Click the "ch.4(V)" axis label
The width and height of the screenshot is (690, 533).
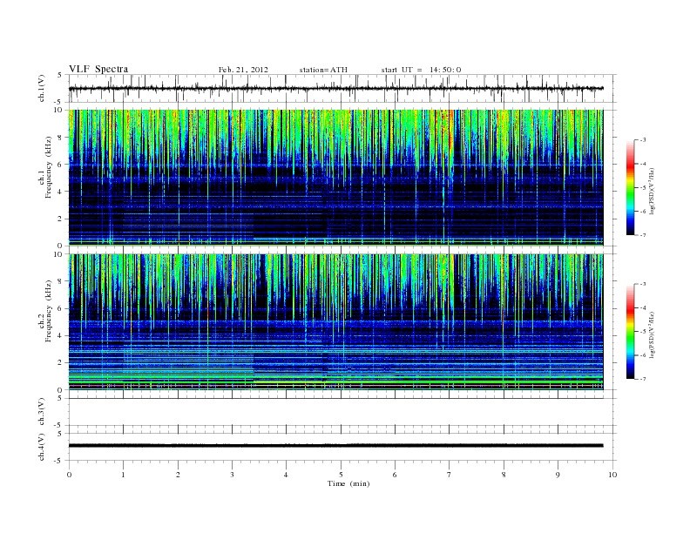(42, 447)
